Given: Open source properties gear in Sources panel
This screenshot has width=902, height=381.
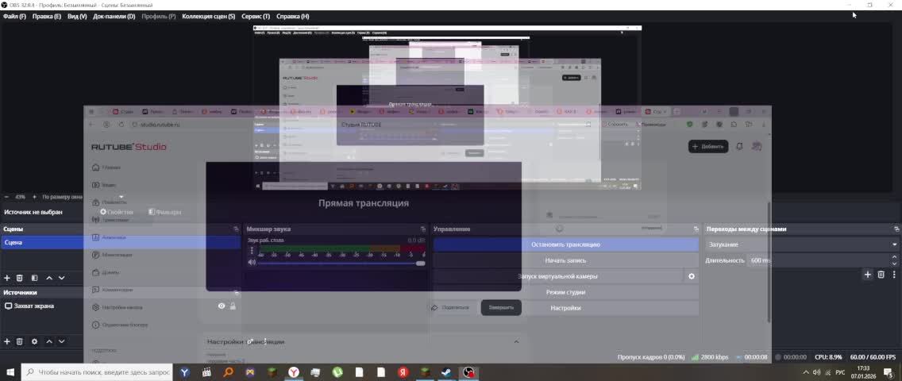Looking at the screenshot, I should (34, 341).
